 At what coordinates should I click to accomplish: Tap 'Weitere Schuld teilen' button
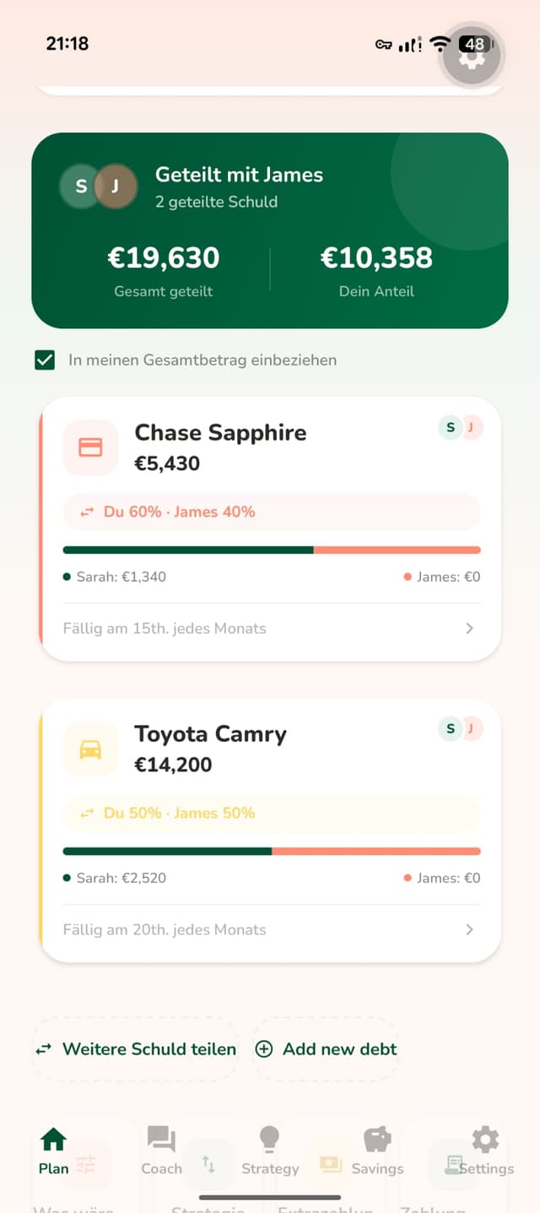click(135, 1048)
